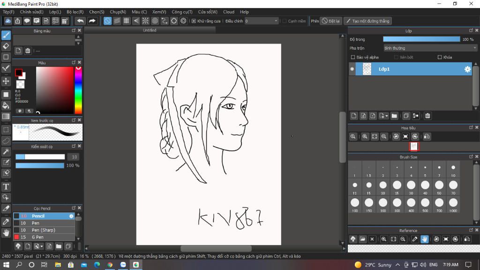The height and width of the screenshot is (270, 480).
Task: Open File Explorer from the taskbar
Action: [58, 265]
